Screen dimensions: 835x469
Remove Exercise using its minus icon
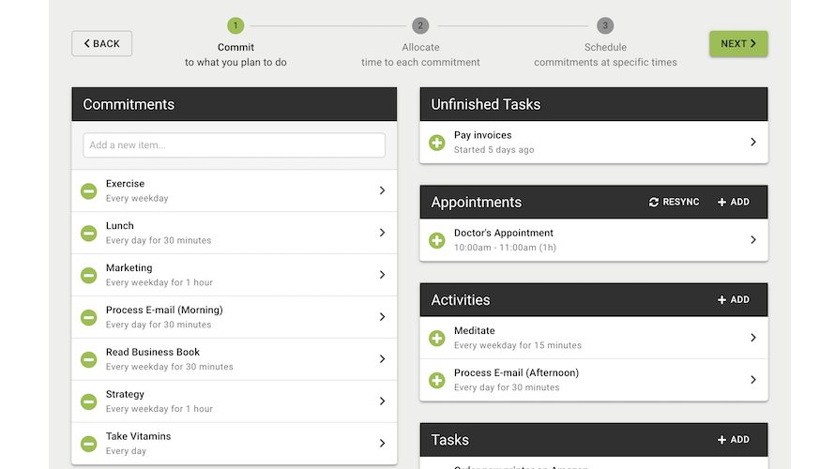point(88,191)
